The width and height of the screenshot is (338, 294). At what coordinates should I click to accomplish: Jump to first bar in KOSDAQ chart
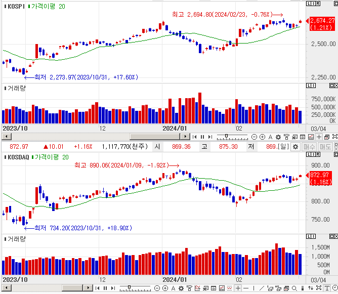98,288
